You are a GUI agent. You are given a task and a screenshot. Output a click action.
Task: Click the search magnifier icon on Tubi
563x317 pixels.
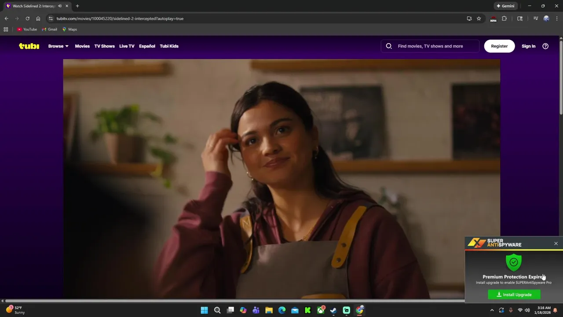(x=389, y=46)
